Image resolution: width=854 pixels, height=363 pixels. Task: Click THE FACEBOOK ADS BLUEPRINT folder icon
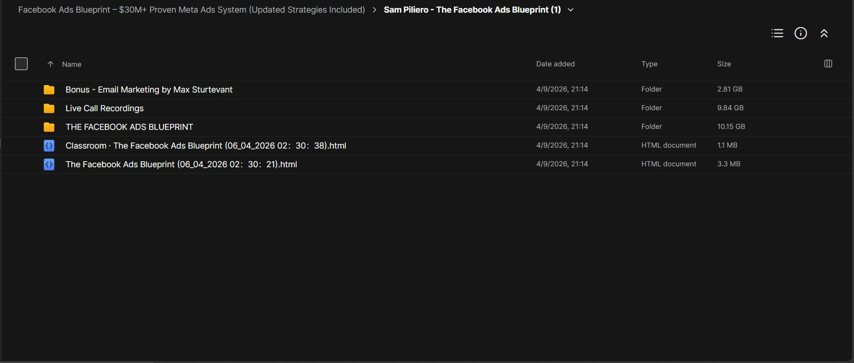coord(49,127)
